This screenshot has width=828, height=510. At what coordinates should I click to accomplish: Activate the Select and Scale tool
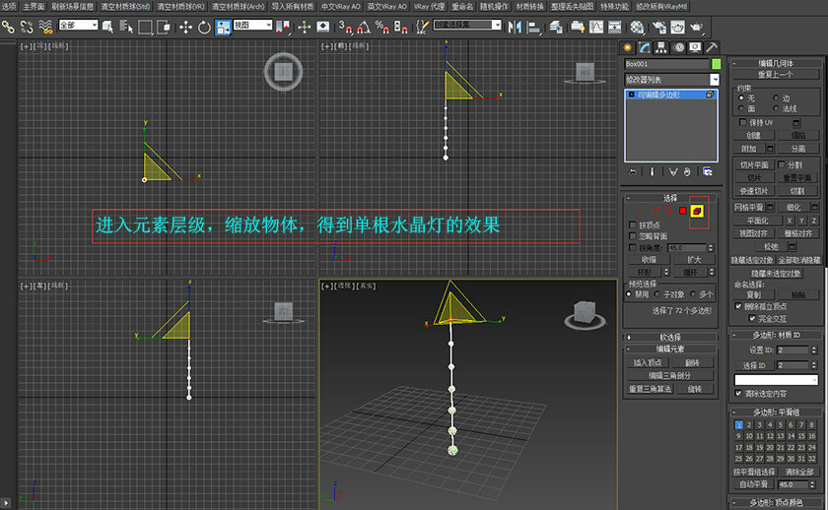click(x=223, y=28)
